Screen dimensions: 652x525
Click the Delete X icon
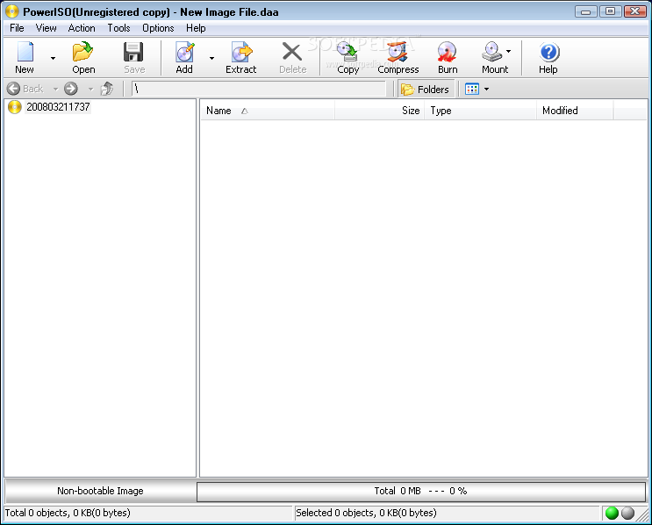[x=292, y=52]
